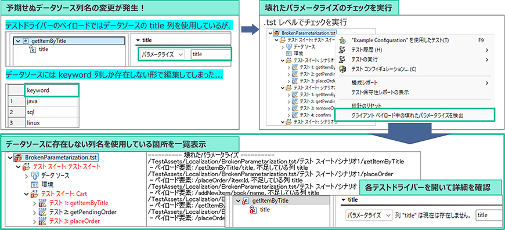Select the linux cell in data table
This screenshot has height=230, width=505.
(x=52, y=123)
